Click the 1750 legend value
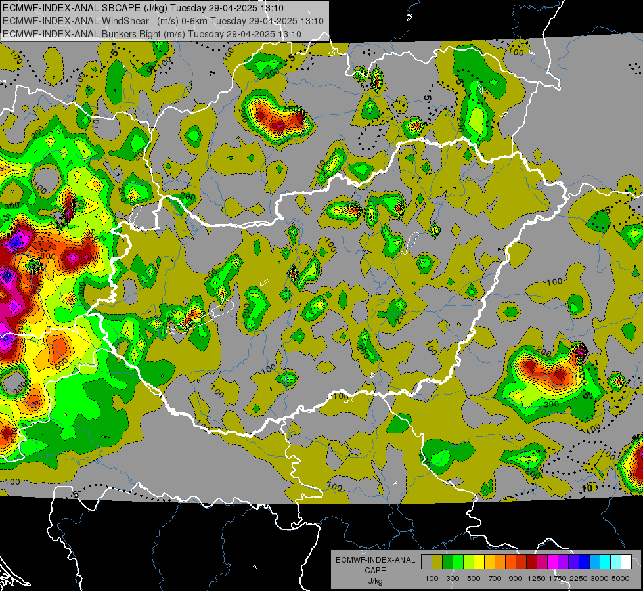This screenshot has width=643, height=591. [x=558, y=579]
